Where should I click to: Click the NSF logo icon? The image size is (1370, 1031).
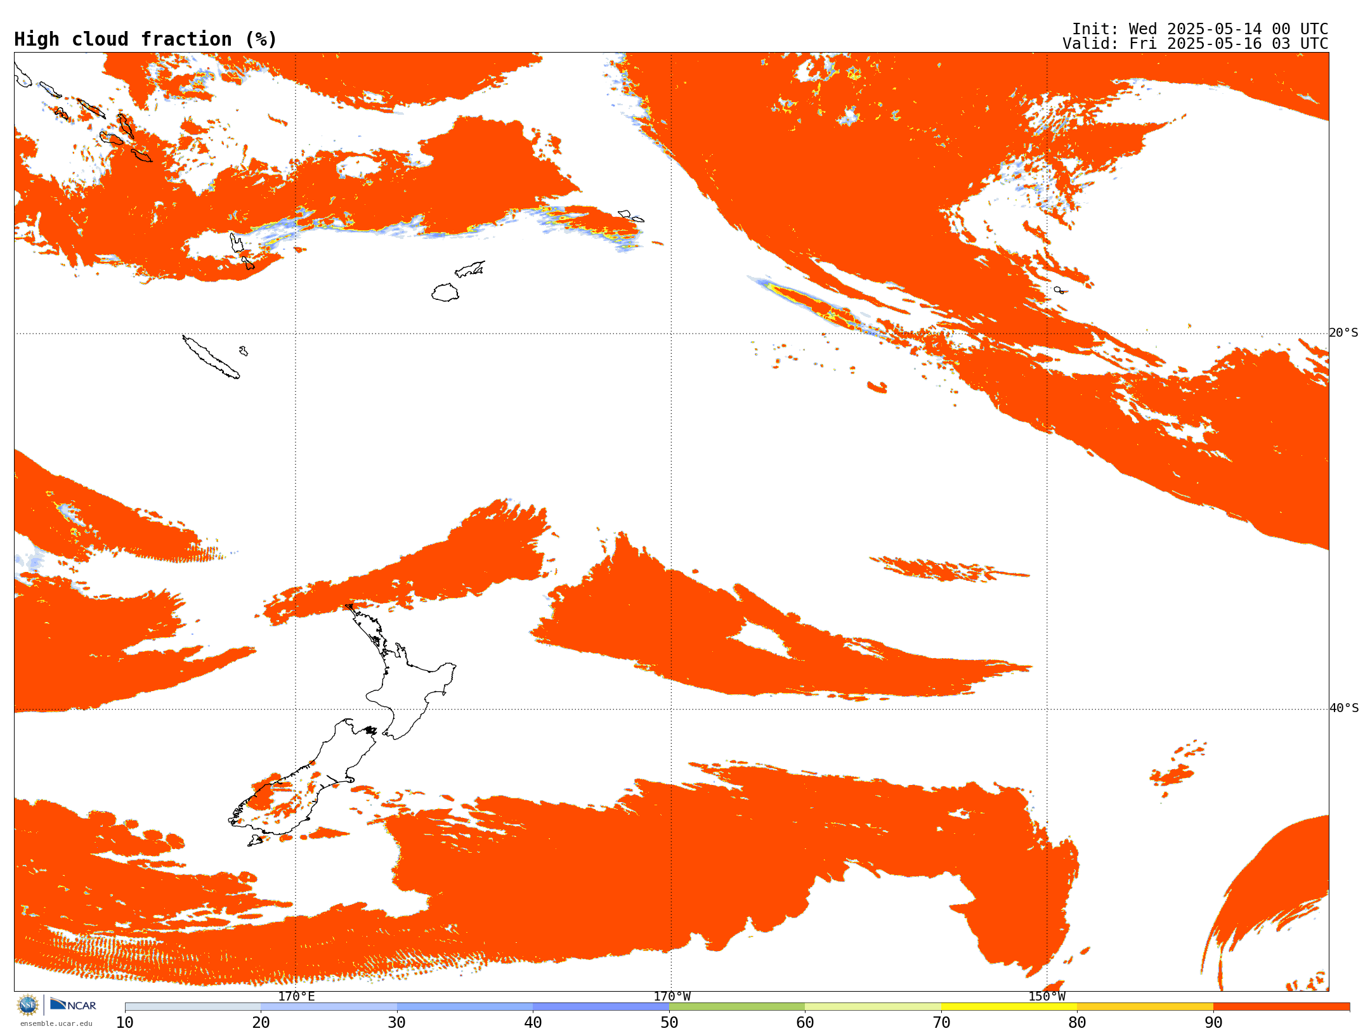(28, 1005)
